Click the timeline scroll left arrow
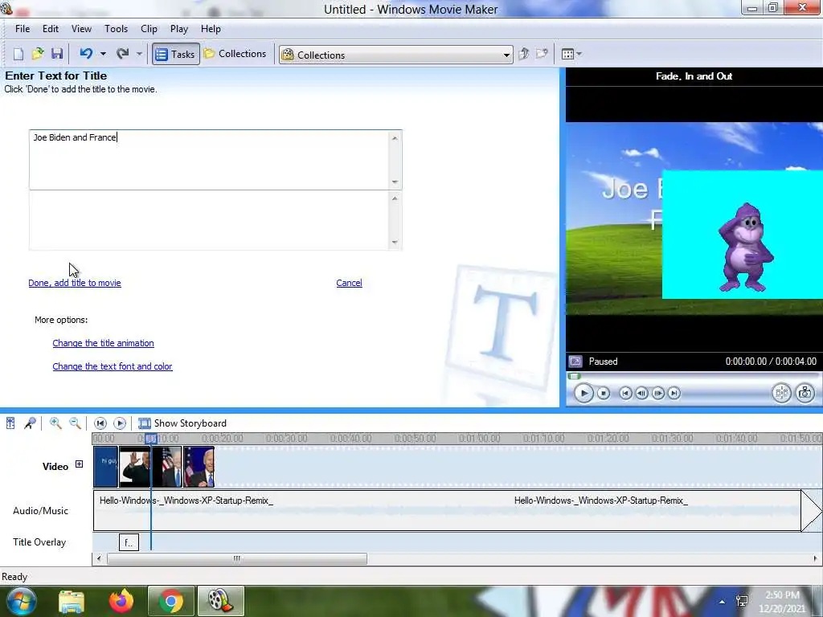This screenshot has width=823, height=617. tap(99, 559)
